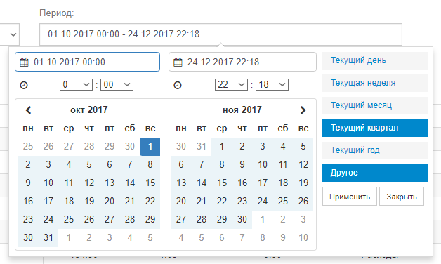
Task: Open end minute dropdown showing 18
Action: 272,85
